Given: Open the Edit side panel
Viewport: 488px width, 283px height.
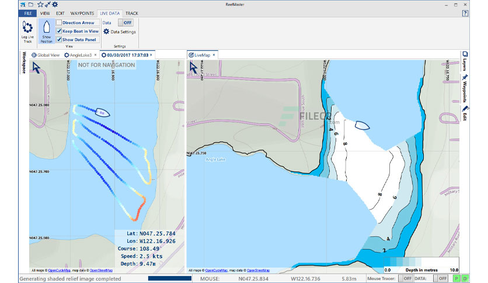Looking at the screenshot, I should click(x=465, y=113).
